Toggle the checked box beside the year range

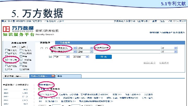click(50, 57)
